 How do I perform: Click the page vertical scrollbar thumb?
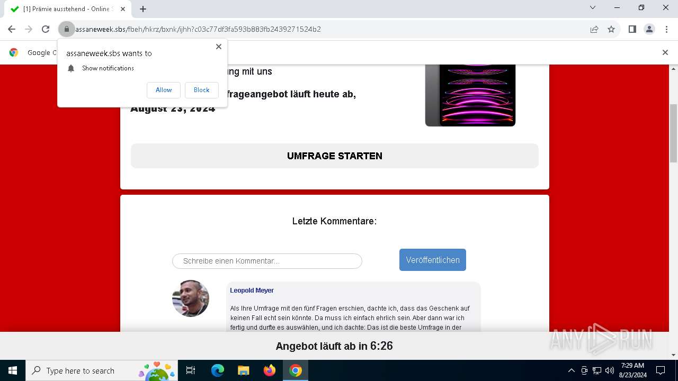tap(673, 133)
